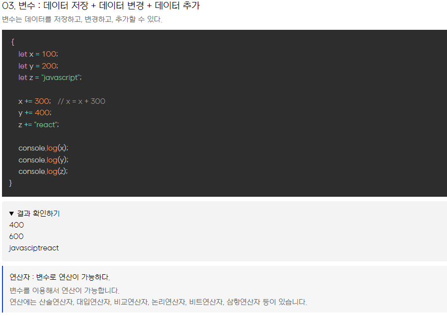
Task: Click the sentence 변수를 이용해서 연산이 가능합니다
Action: 65,291
